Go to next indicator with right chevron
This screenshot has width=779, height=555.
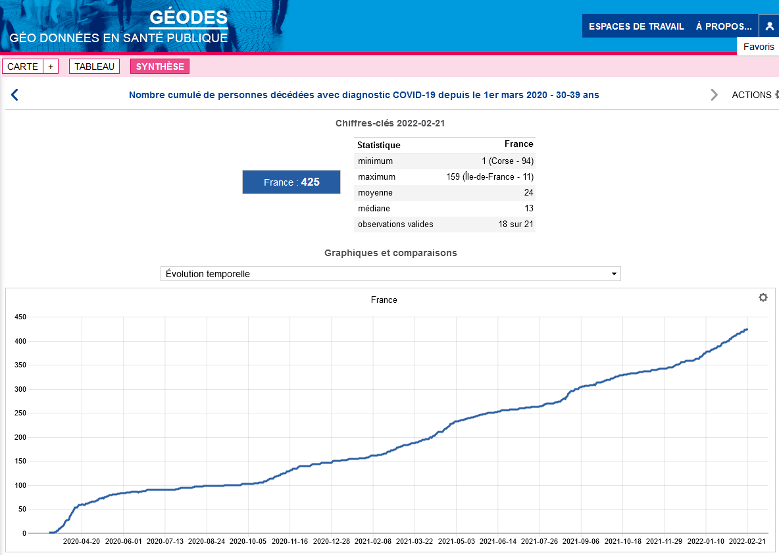(714, 95)
